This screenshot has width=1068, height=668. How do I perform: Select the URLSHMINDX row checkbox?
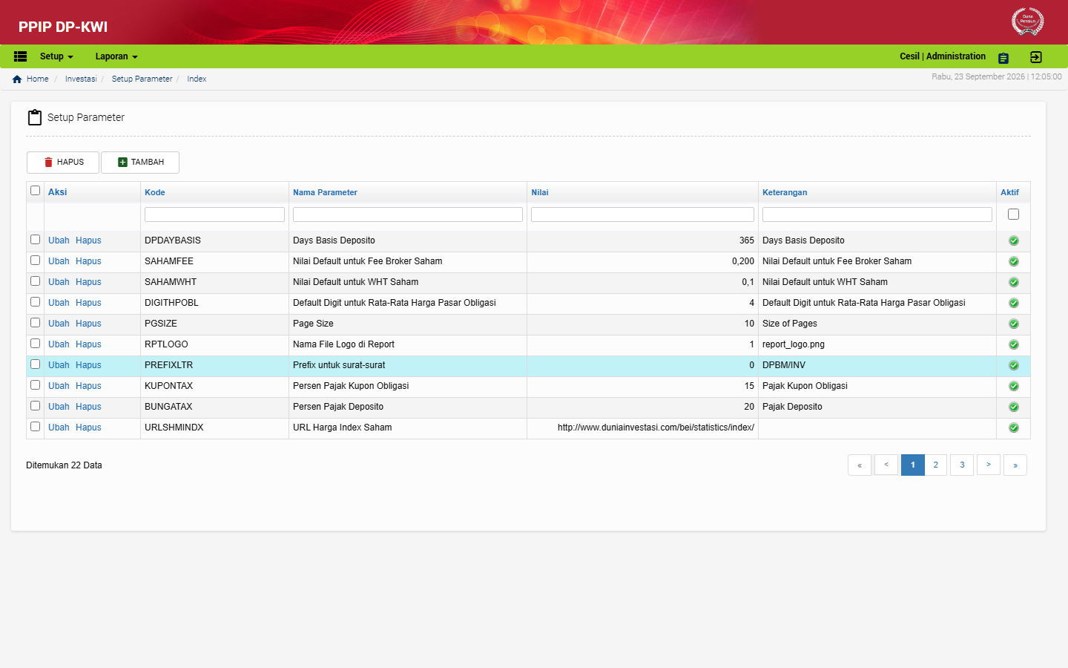(35, 427)
